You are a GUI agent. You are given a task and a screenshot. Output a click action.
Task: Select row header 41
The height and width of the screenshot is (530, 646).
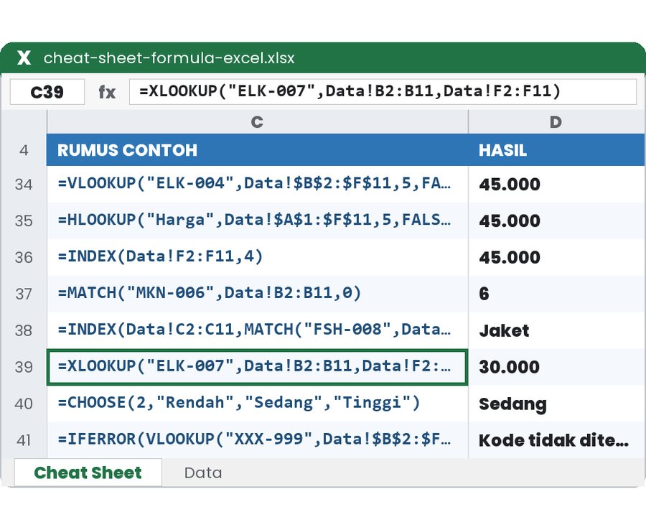click(x=24, y=440)
